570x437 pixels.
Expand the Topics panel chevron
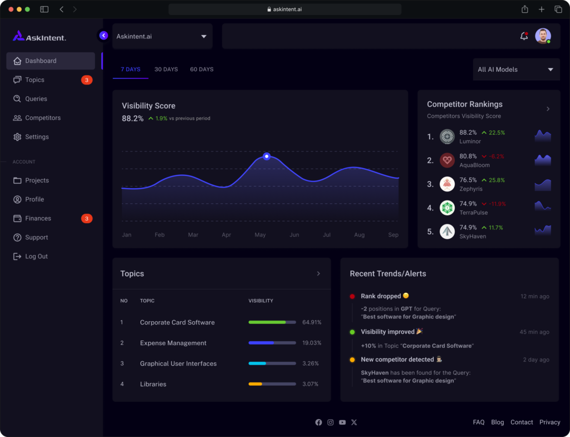[318, 273]
